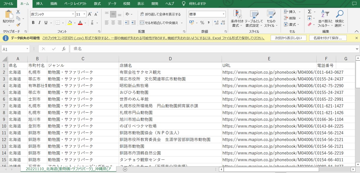
Task: Open Sort & Filter (並べ替えとフィルター)
Action: pyautogui.click(x=325, y=19)
